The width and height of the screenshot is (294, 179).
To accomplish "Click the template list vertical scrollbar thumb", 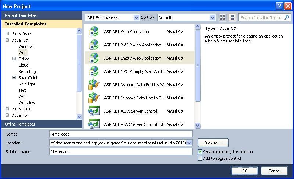I will point(197,66).
